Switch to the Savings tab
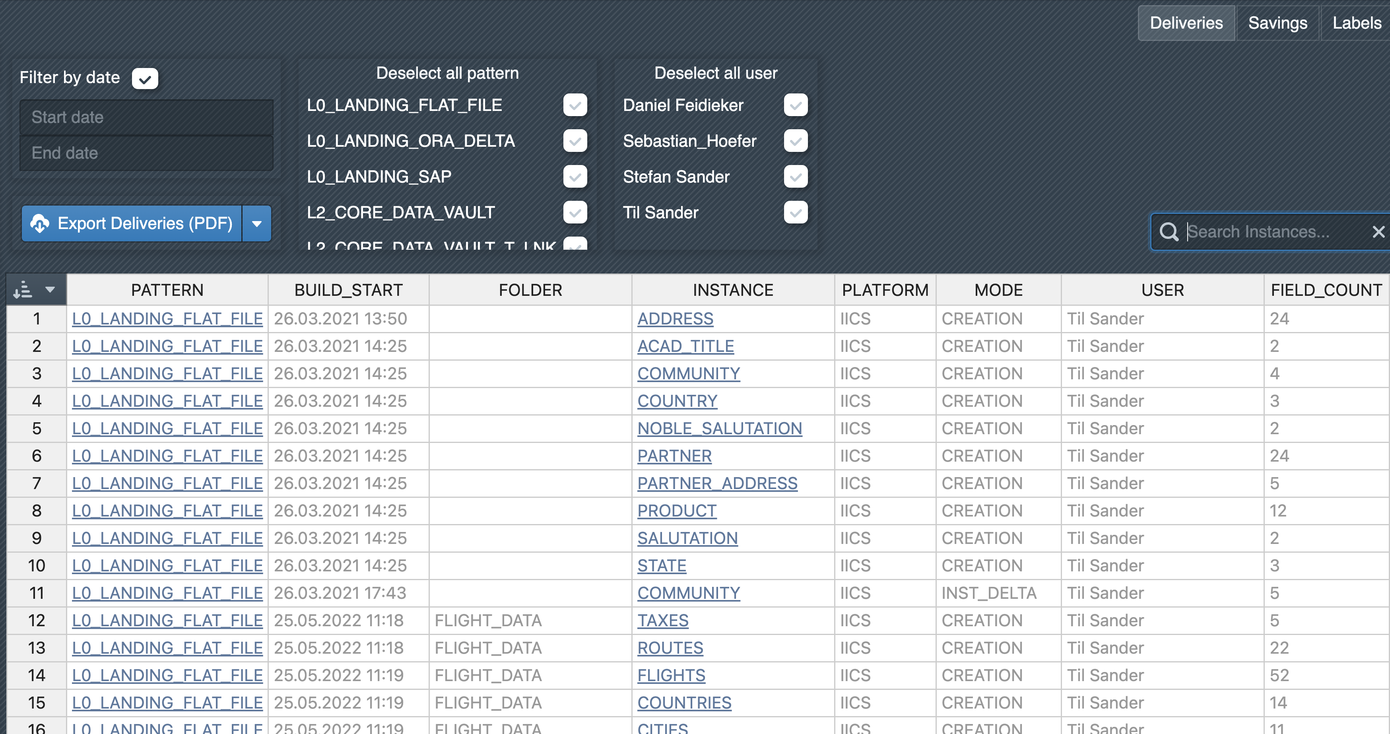The image size is (1390, 734). click(x=1277, y=23)
